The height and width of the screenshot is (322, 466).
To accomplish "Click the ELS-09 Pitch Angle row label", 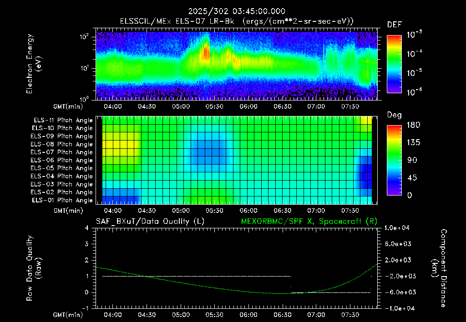I will (x=62, y=136).
